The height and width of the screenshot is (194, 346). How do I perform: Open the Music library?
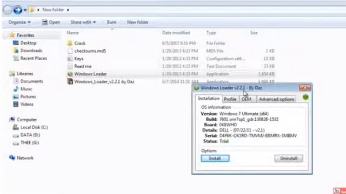26,89
